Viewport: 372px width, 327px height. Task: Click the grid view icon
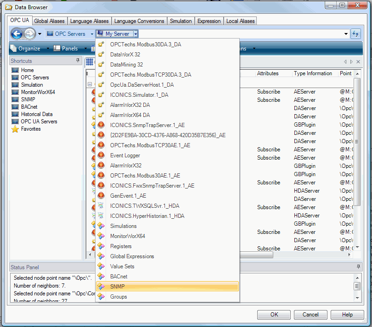click(x=90, y=62)
